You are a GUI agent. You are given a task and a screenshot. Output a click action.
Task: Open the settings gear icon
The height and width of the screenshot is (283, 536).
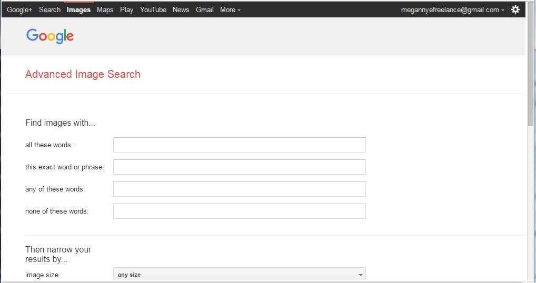tap(515, 9)
